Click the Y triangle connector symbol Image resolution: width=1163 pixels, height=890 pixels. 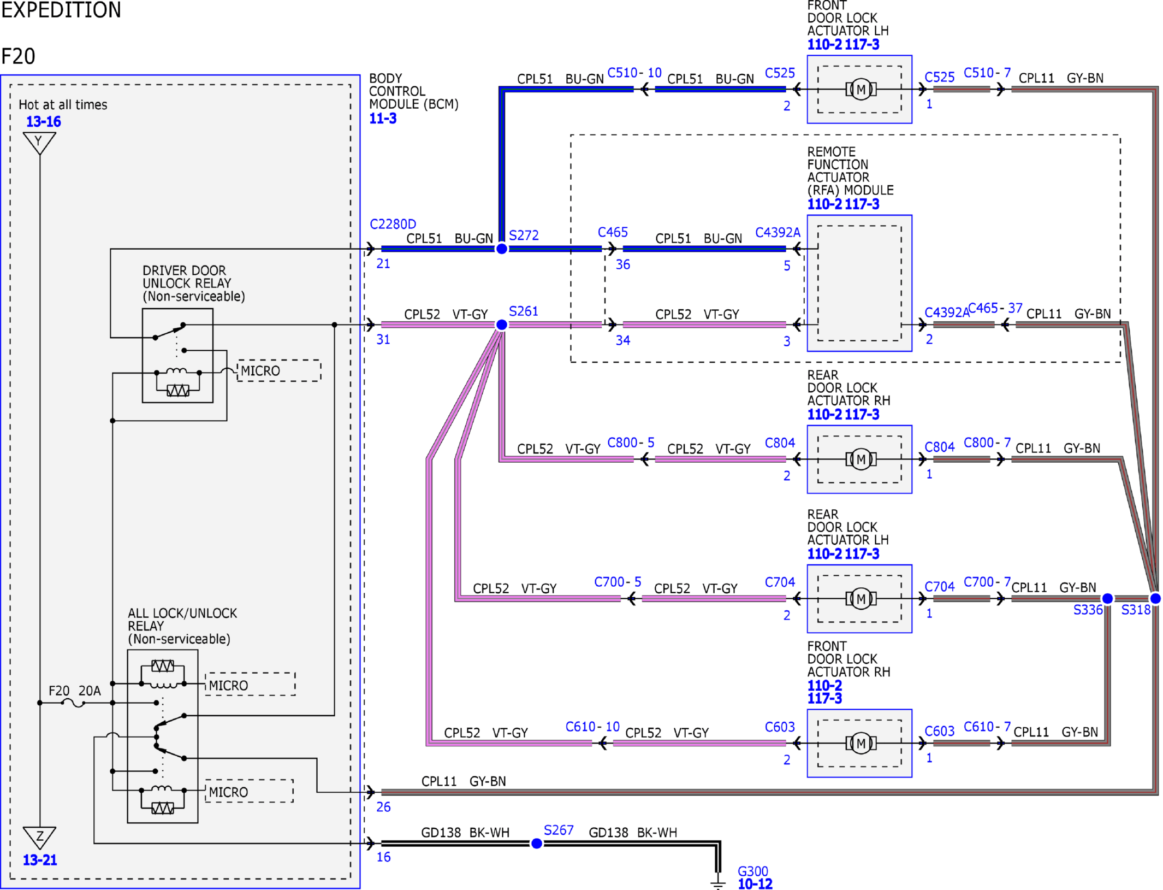39,144
